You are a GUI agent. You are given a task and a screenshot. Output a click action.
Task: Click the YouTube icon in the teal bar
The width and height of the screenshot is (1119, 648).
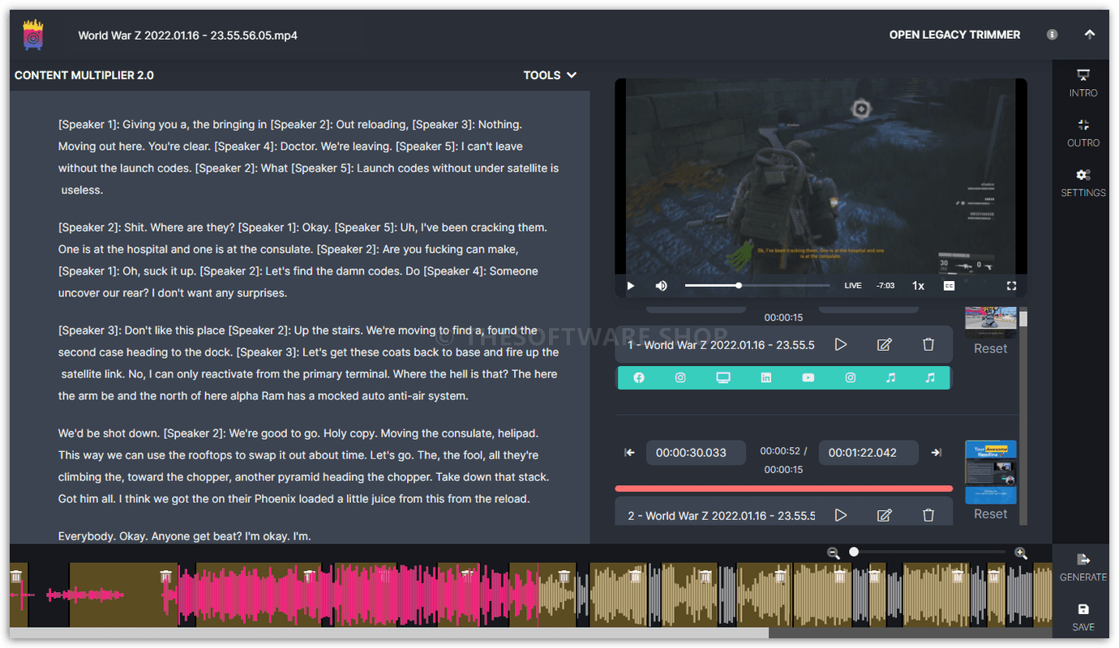click(x=808, y=378)
